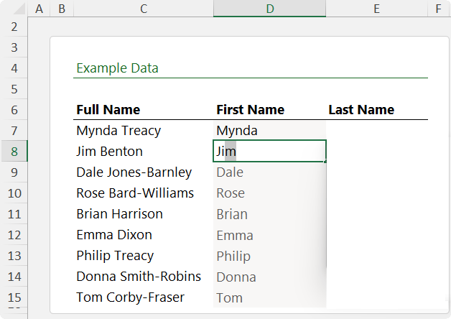Viewport: 451px width, 319px height.
Task: Click the Flash Fill suggestion 'Philip'
Action: click(269, 256)
